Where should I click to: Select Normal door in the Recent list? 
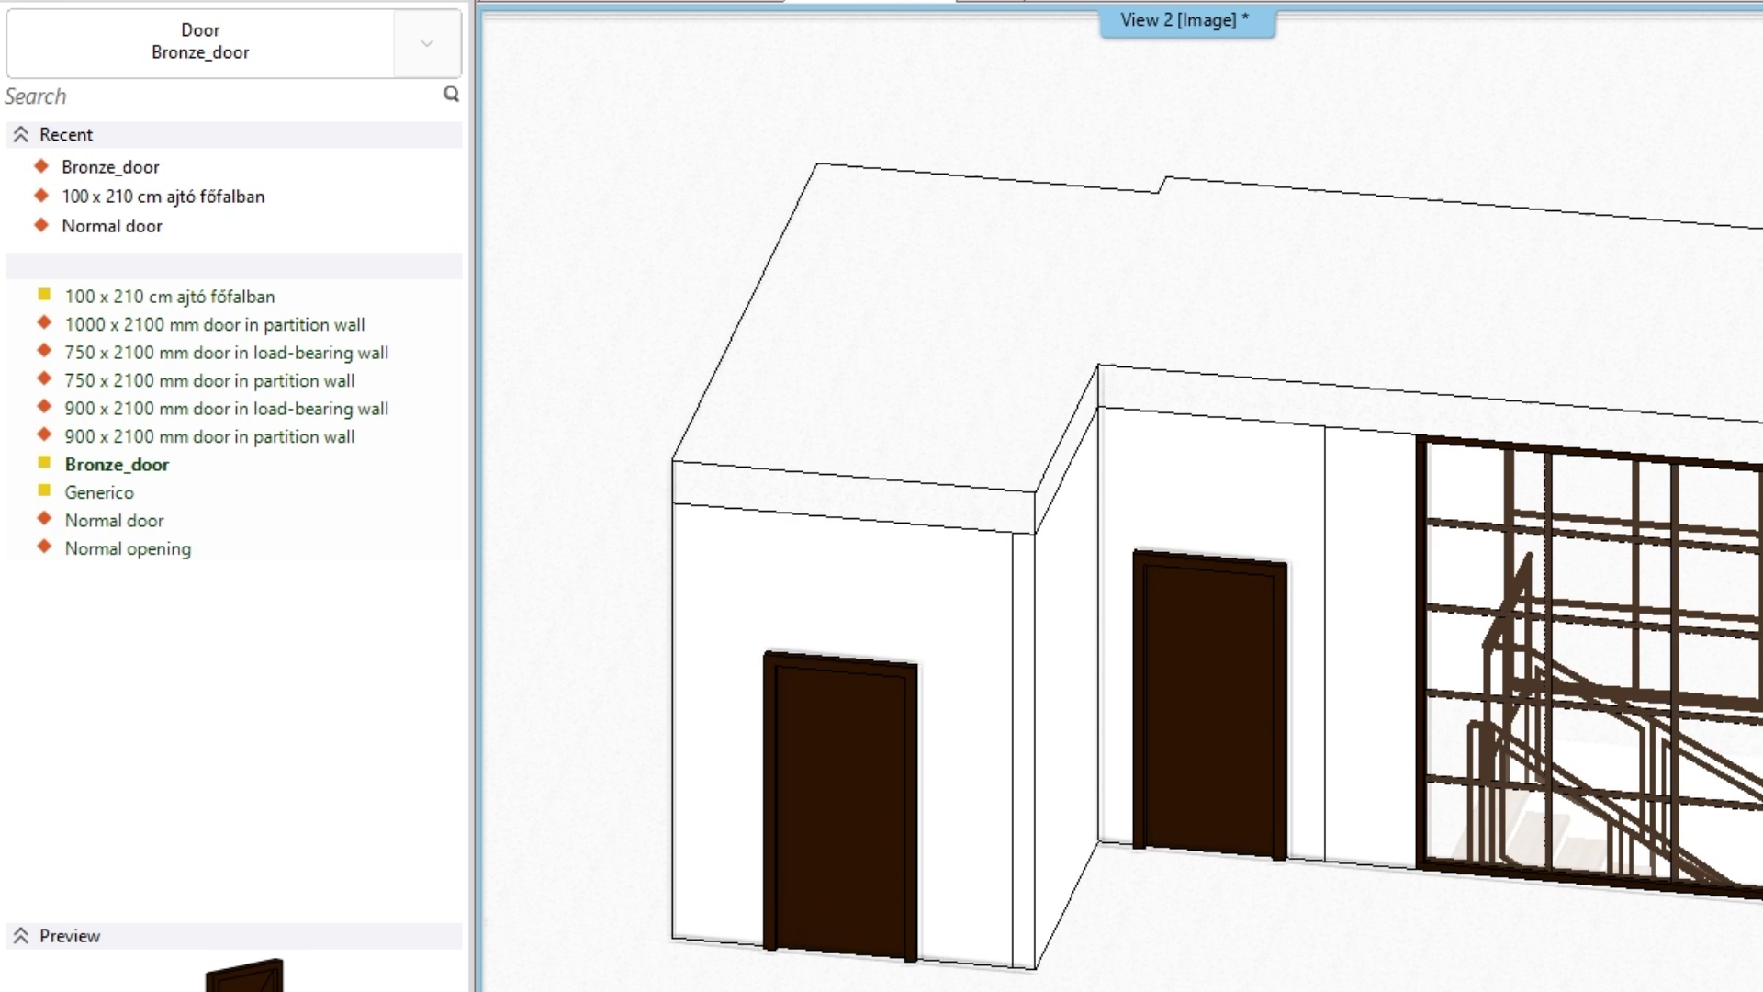[x=111, y=226]
